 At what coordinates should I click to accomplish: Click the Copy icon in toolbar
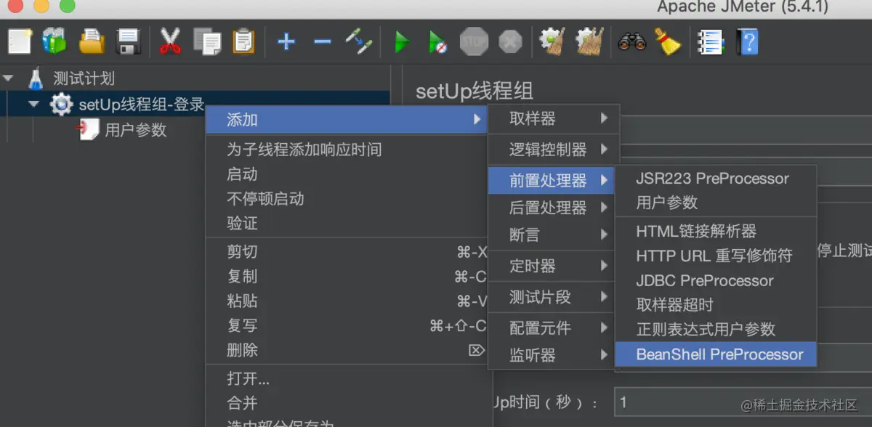click(x=207, y=41)
